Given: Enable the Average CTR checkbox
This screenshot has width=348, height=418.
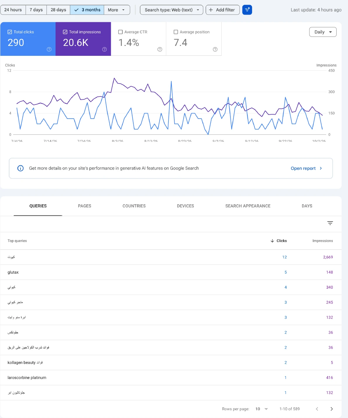Looking at the screenshot, I should tap(120, 32).
